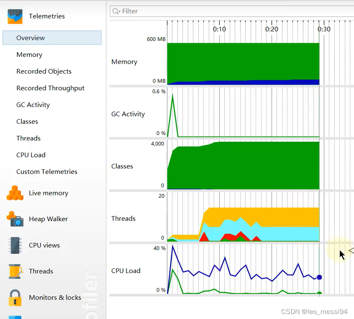
Task: Click the Threads chart row label
Action: point(123,218)
